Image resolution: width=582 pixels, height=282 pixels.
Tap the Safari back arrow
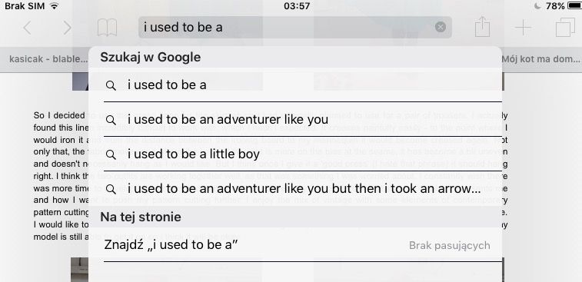pyautogui.click(x=27, y=28)
